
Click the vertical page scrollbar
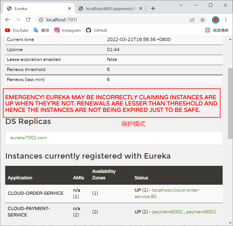[230, 103]
